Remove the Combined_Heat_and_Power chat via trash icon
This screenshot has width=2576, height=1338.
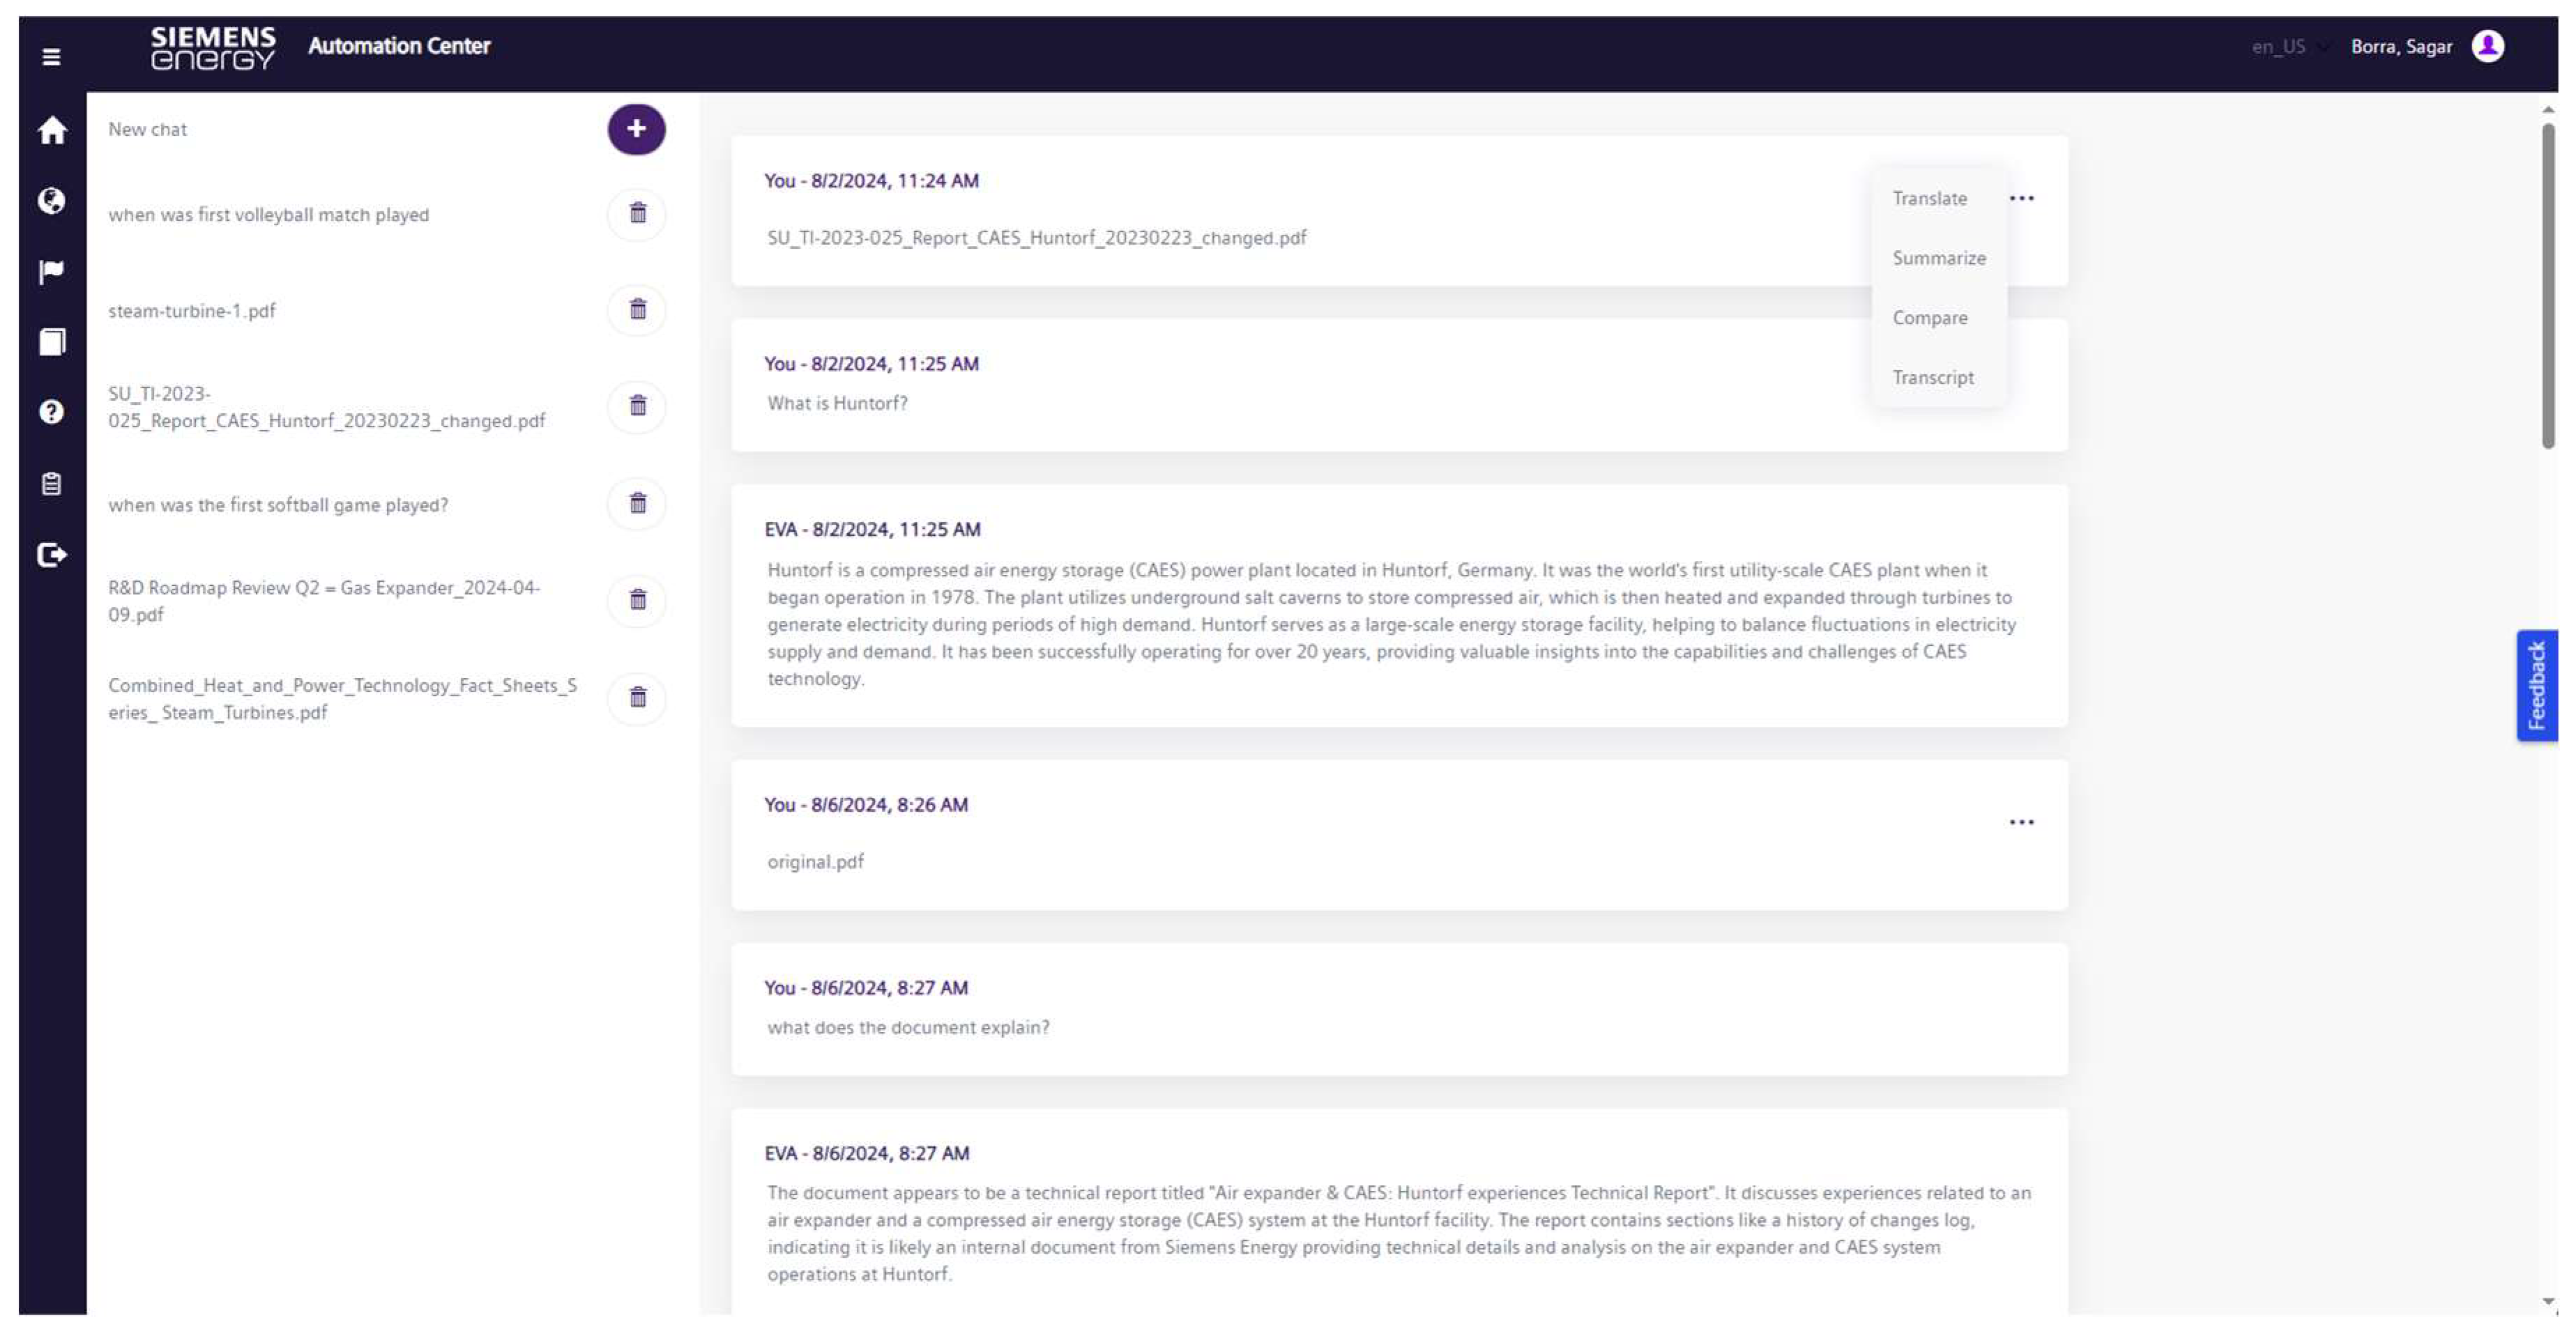(x=637, y=700)
